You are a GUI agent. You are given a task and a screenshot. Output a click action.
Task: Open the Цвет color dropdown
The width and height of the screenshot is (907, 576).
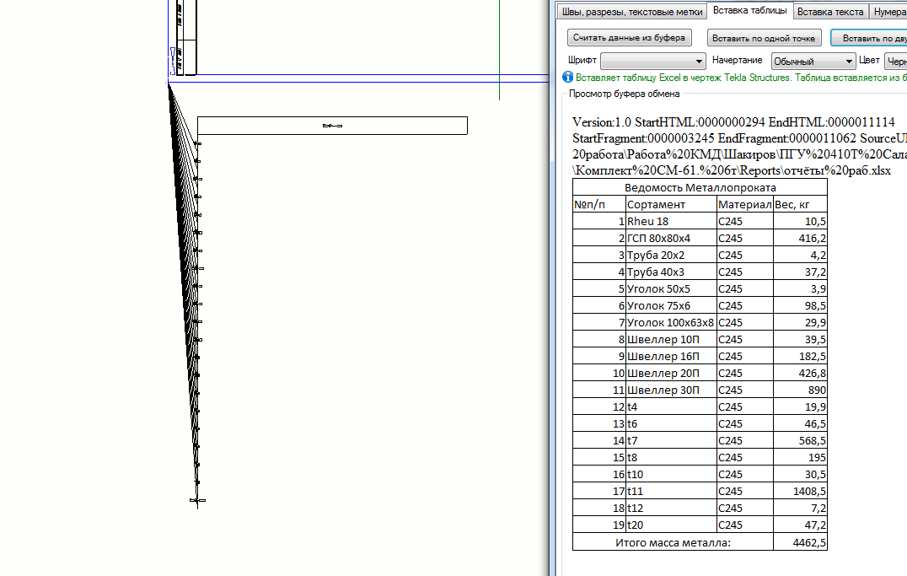click(895, 62)
